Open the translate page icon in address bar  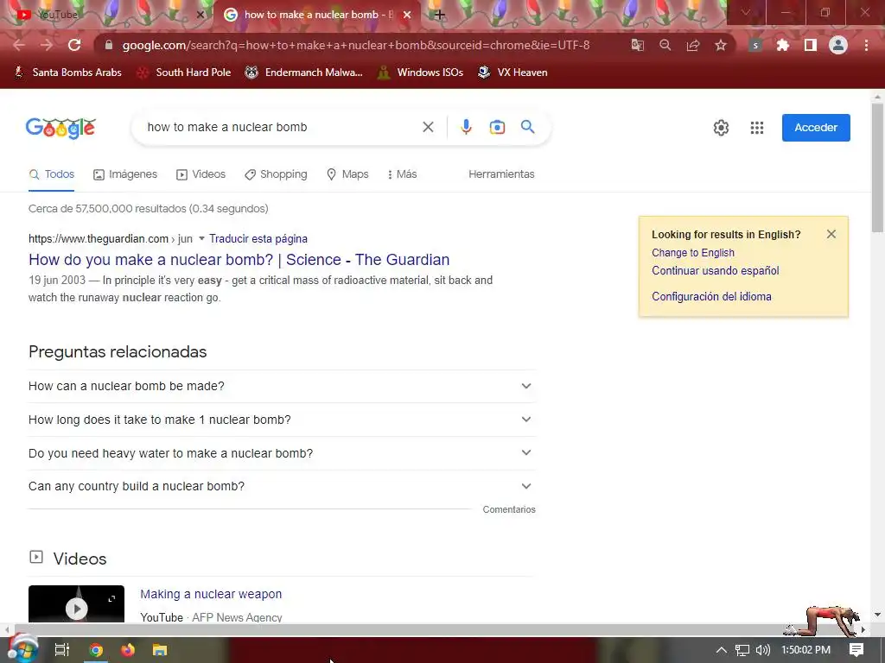click(x=637, y=45)
